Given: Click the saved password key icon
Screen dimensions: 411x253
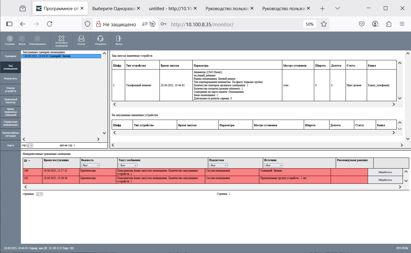Looking at the screenshot, I should [x=163, y=24].
